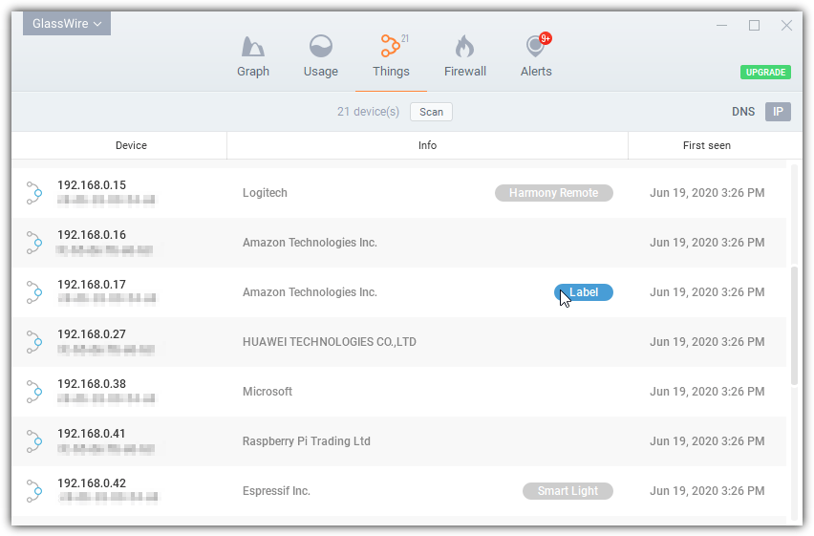Sort by First seen column header
This screenshot has height=536, width=814.
click(x=707, y=145)
